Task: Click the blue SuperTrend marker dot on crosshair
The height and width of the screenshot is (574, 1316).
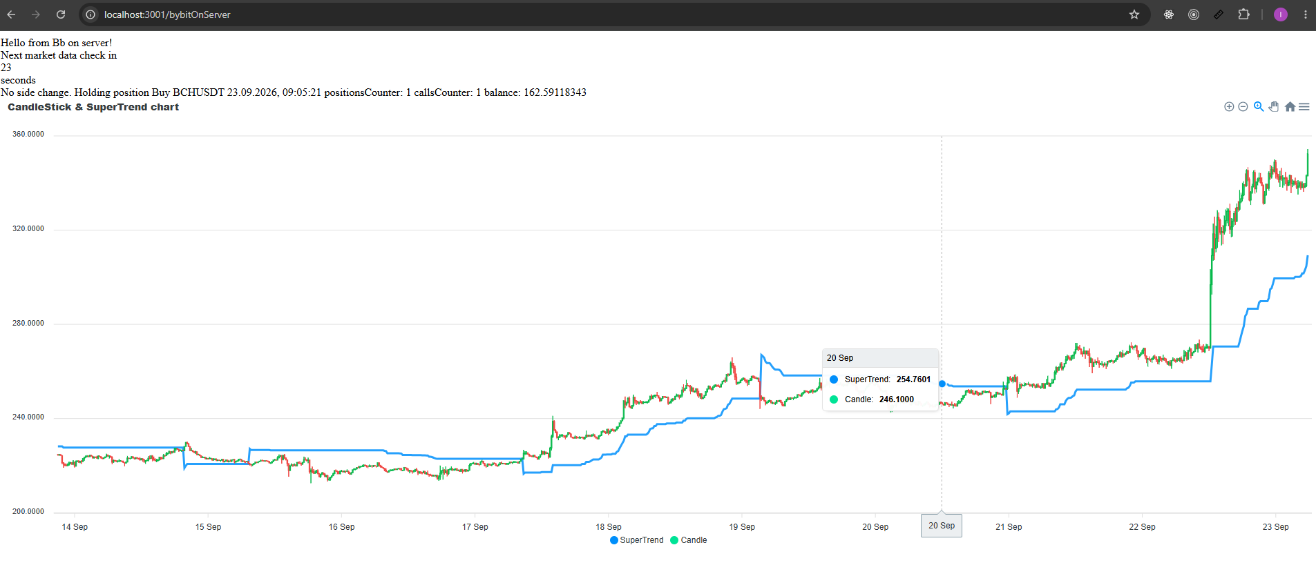Action: [942, 384]
